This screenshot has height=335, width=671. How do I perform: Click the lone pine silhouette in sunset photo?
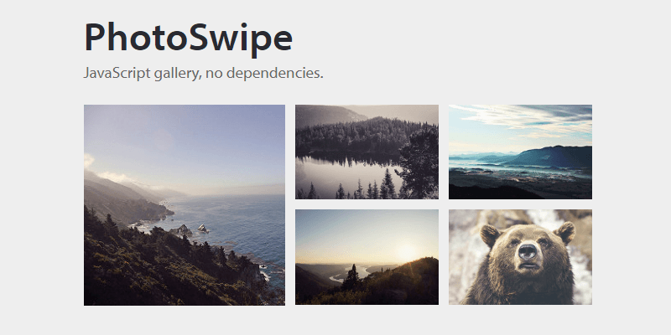pyautogui.click(x=351, y=277)
